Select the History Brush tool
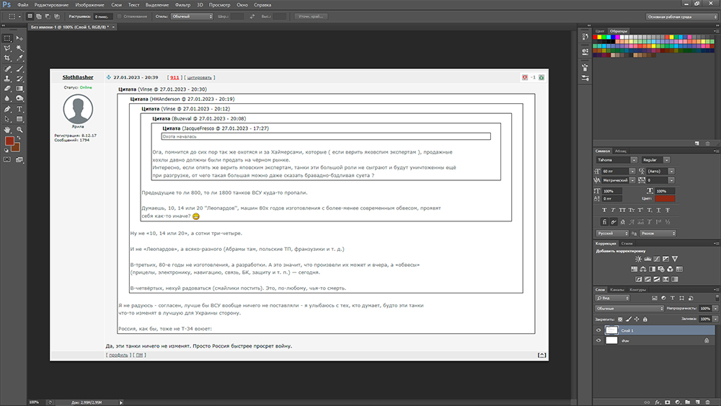 tap(19, 79)
